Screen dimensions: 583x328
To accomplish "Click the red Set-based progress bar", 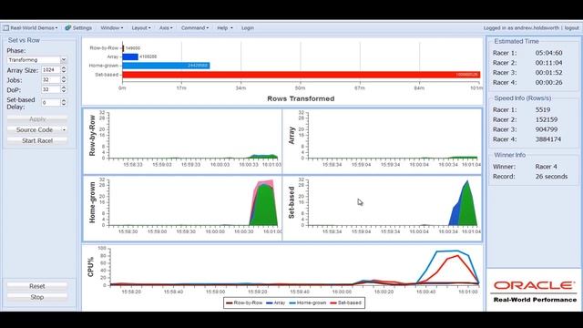I will coord(302,75).
